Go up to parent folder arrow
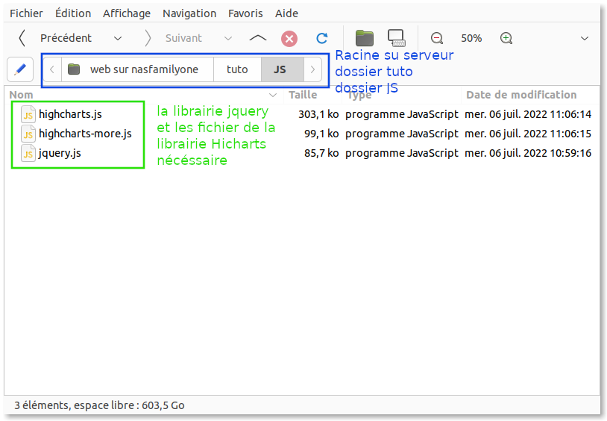607x421 pixels. (258, 38)
